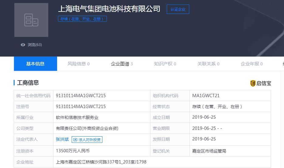Click registration number value in 注册号 row
This screenshot has height=168, width=284.
(x=80, y=107)
